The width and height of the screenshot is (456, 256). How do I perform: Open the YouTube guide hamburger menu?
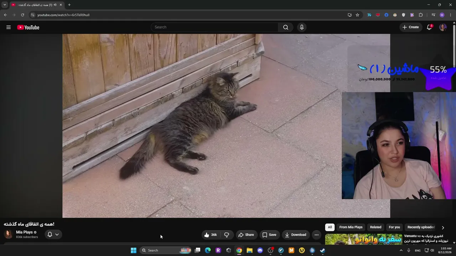pos(9,27)
